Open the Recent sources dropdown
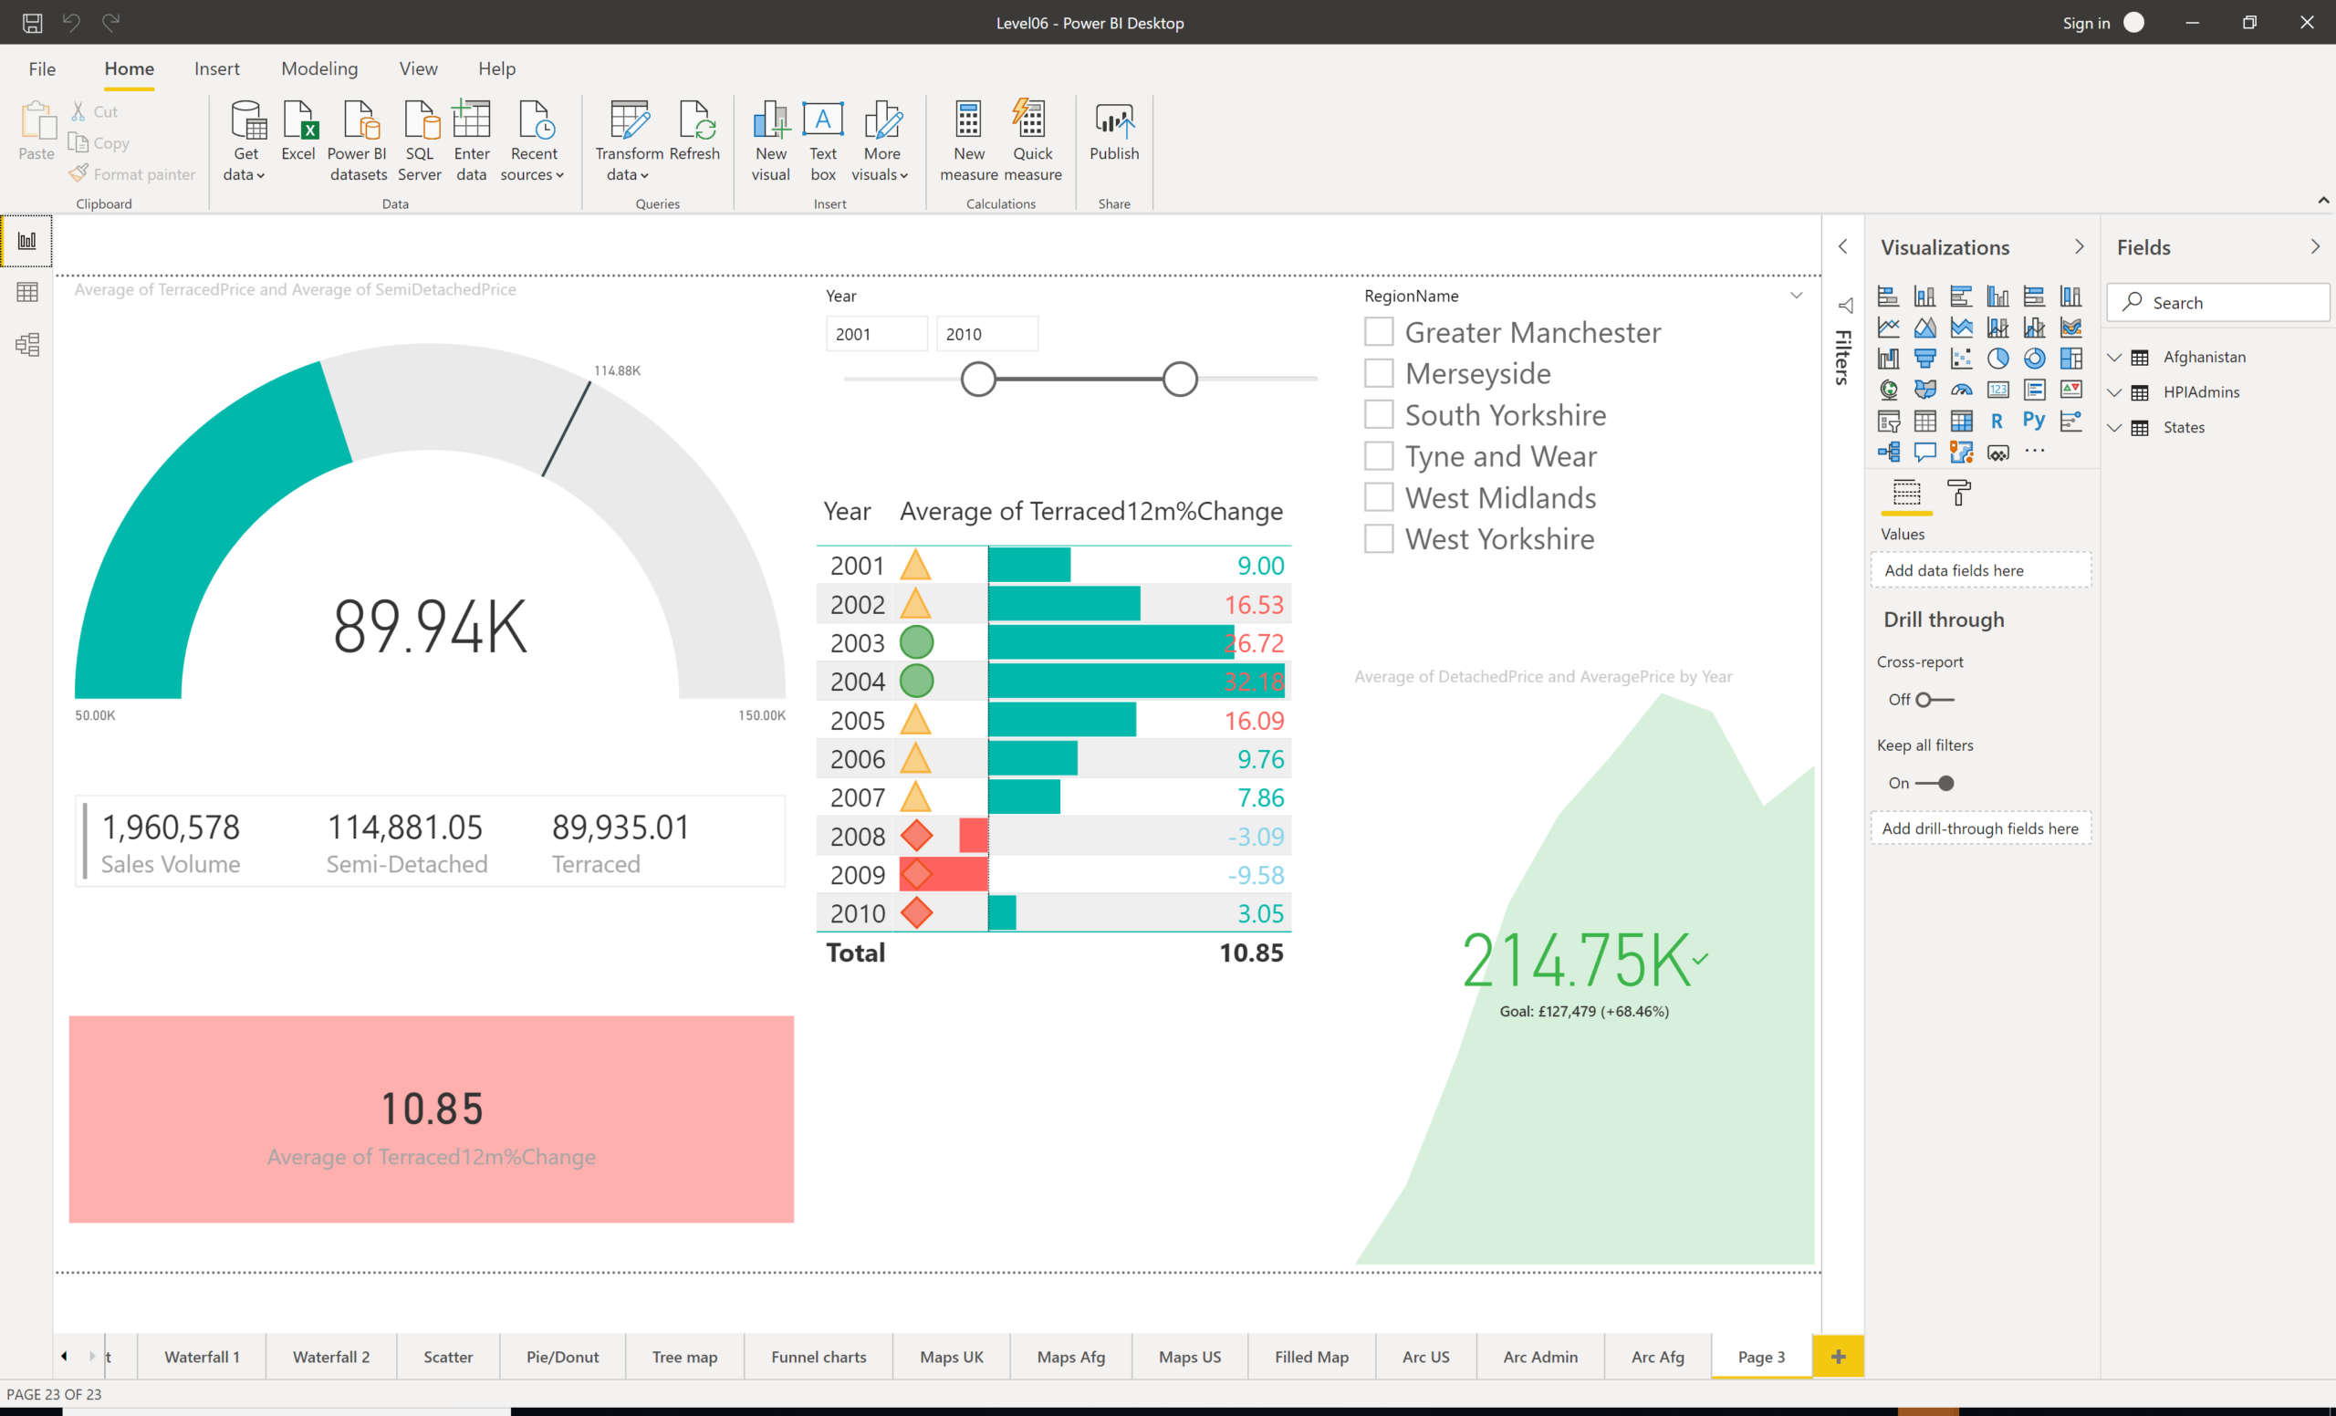 point(533,141)
